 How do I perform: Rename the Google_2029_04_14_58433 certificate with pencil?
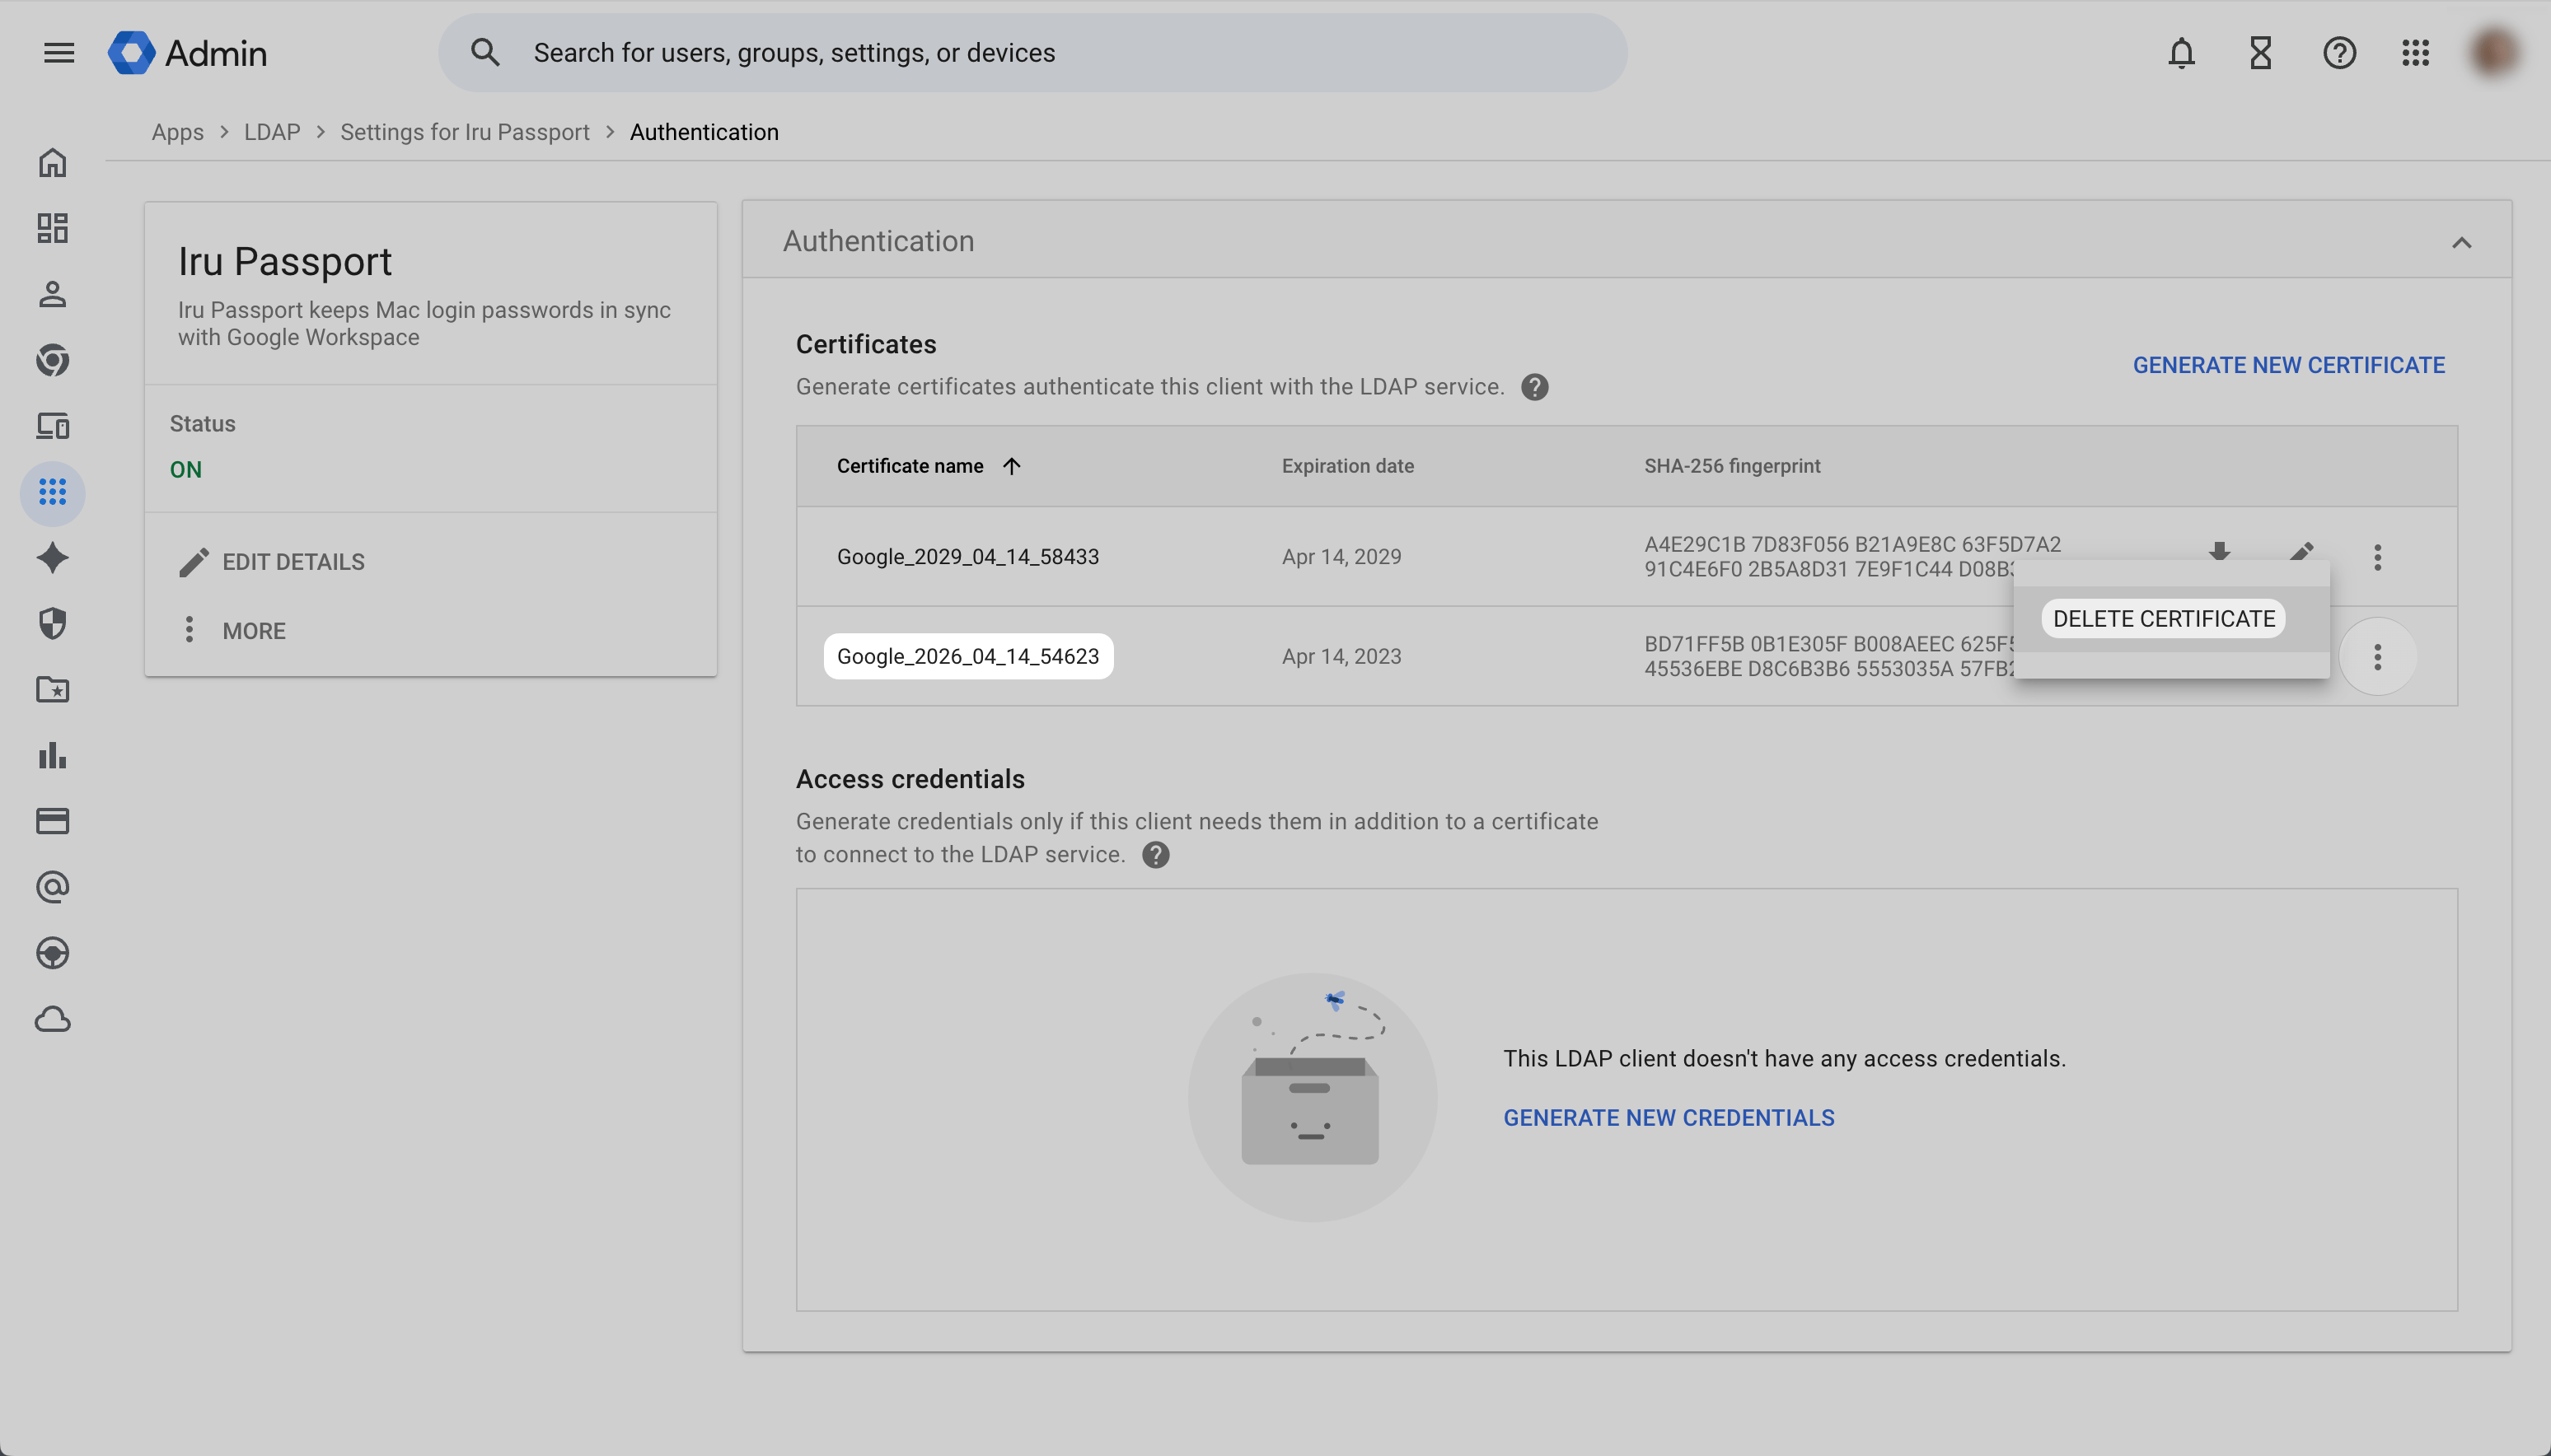pyautogui.click(x=2301, y=551)
